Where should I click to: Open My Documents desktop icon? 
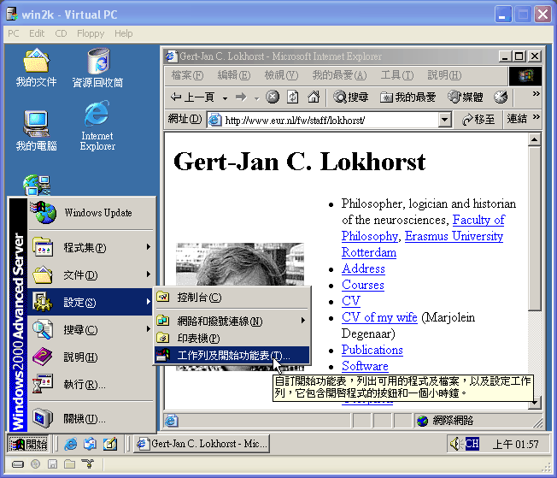click(x=36, y=68)
